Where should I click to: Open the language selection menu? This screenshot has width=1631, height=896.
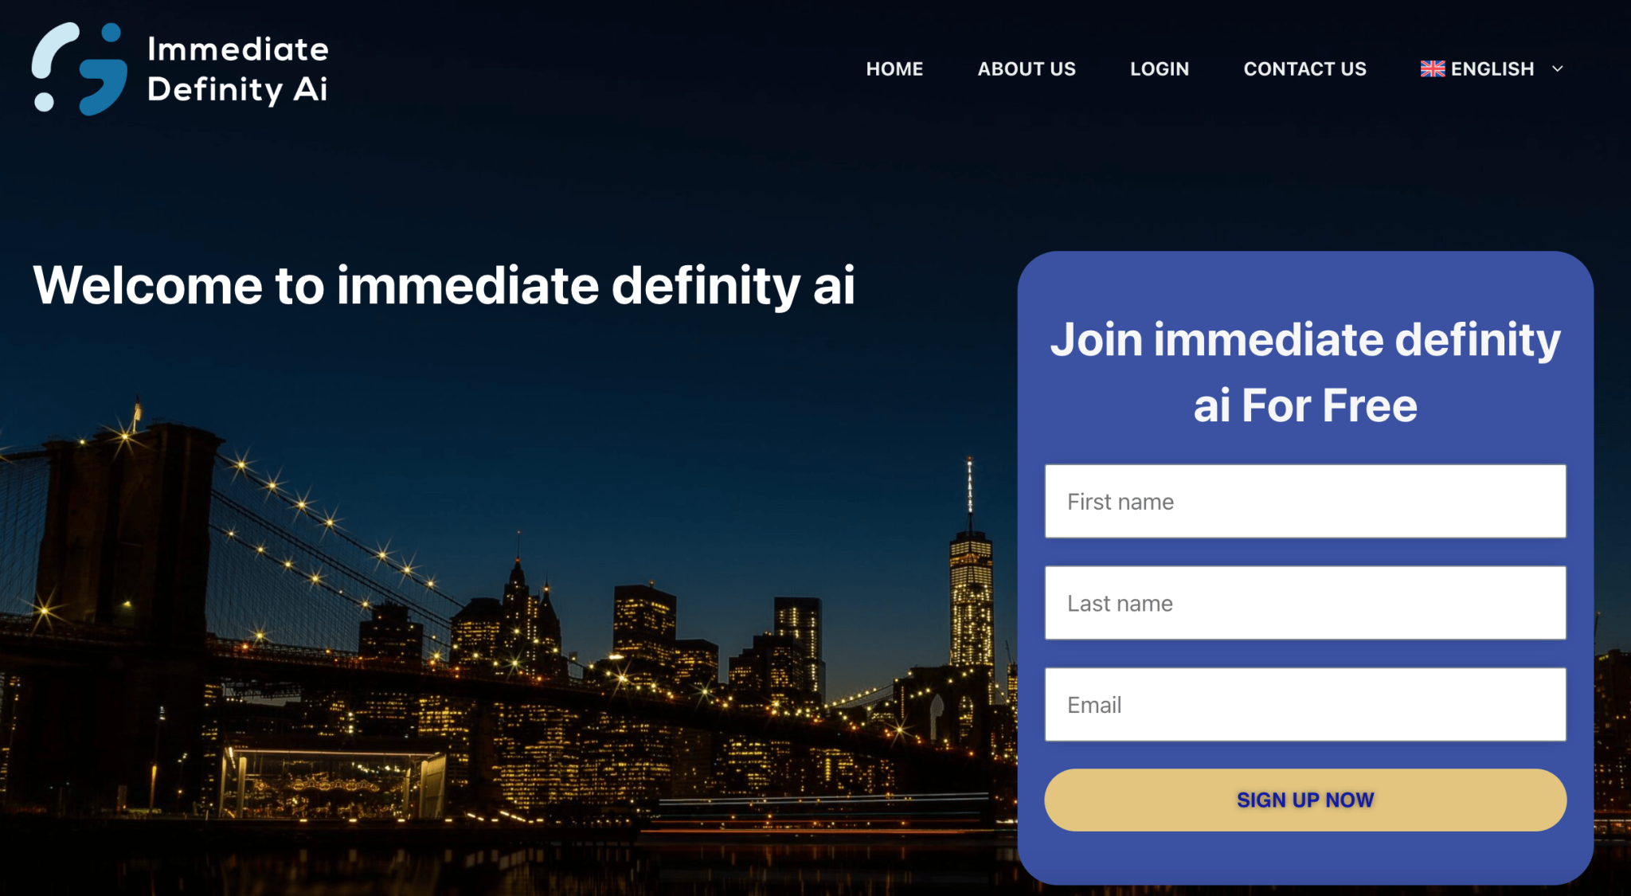pyautogui.click(x=1488, y=68)
